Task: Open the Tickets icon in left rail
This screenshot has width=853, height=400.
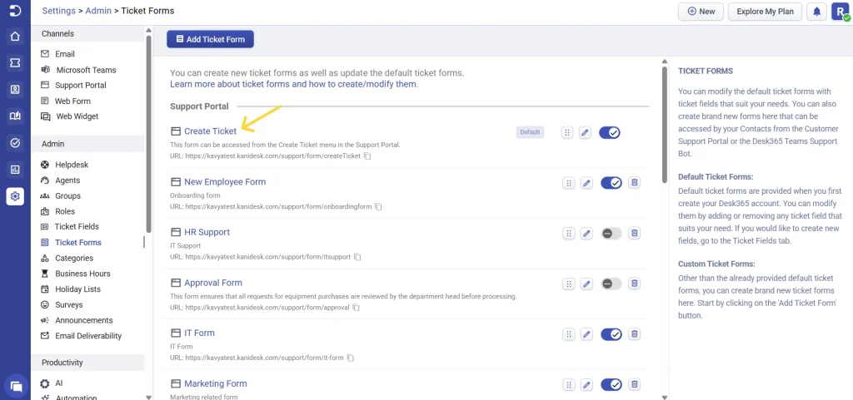Action: click(x=15, y=63)
